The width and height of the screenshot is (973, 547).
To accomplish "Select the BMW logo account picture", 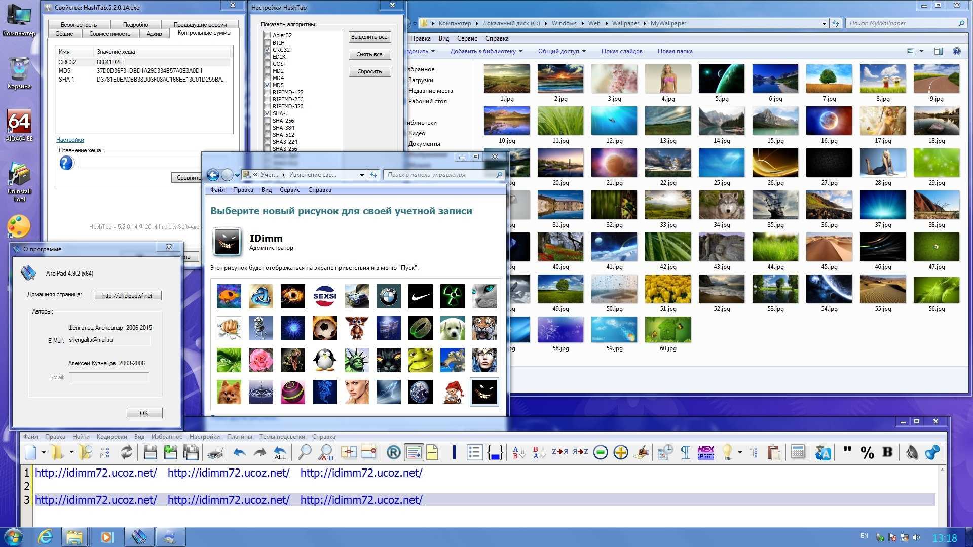I will (388, 296).
